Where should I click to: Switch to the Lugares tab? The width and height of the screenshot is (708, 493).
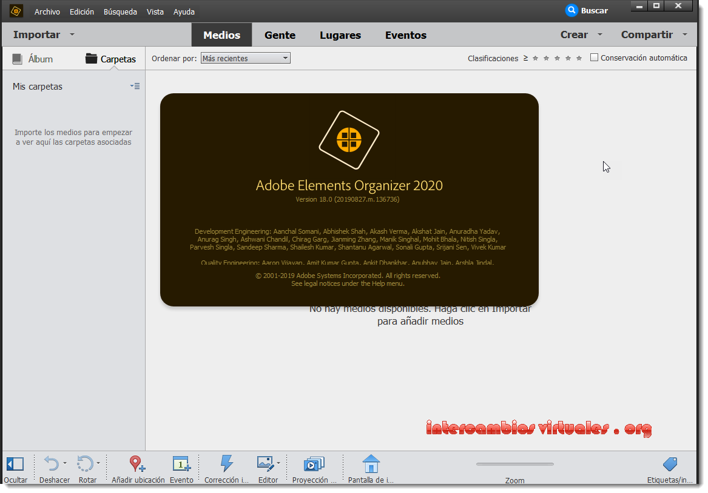tap(340, 35)
